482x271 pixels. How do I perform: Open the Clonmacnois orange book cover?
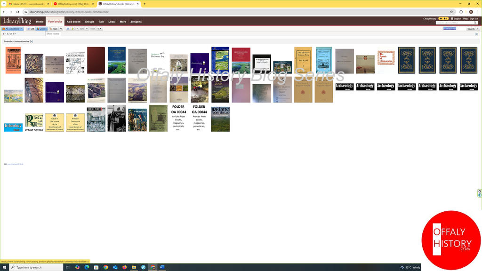[13, 60]
